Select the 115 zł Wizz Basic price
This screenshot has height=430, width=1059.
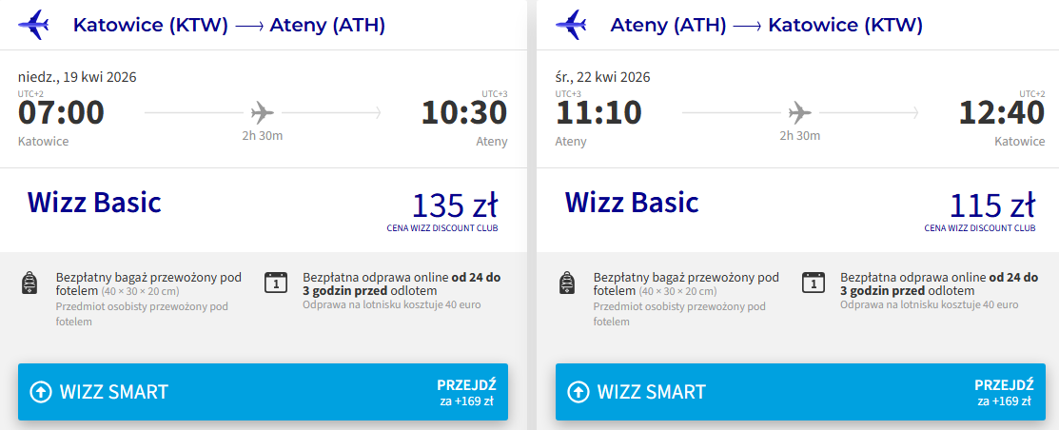[x=991, y=205]
